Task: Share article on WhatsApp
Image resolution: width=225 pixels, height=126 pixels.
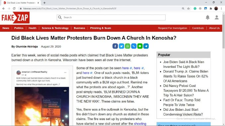Action: pyautogui.click(x=127, y=46)
